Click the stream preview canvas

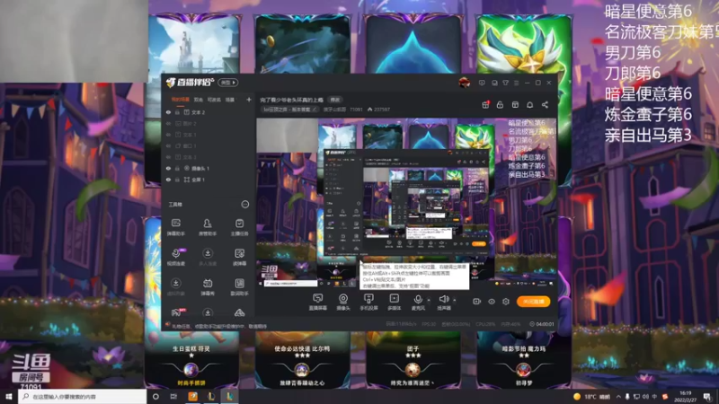click(x=406, y=203)
